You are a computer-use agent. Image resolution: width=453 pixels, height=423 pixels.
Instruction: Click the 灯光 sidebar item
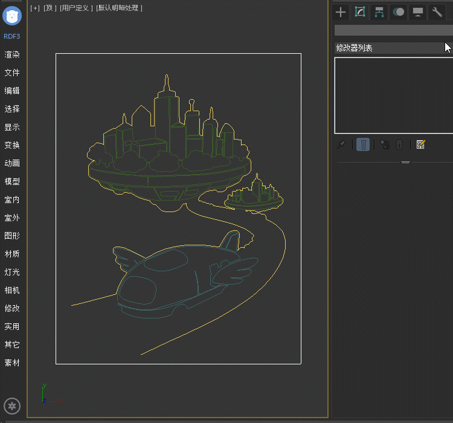[x=12, y=272]
